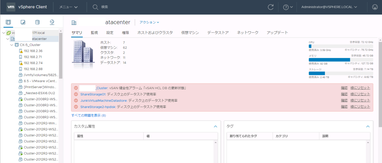The height and width of the screenshot is (163, 382).
Task: Collapse the datacenter tree node
Action: coord(8,39)
